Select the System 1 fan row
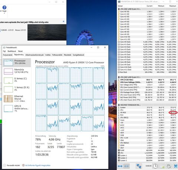This screenshot has height=170, width=178. 147,156
